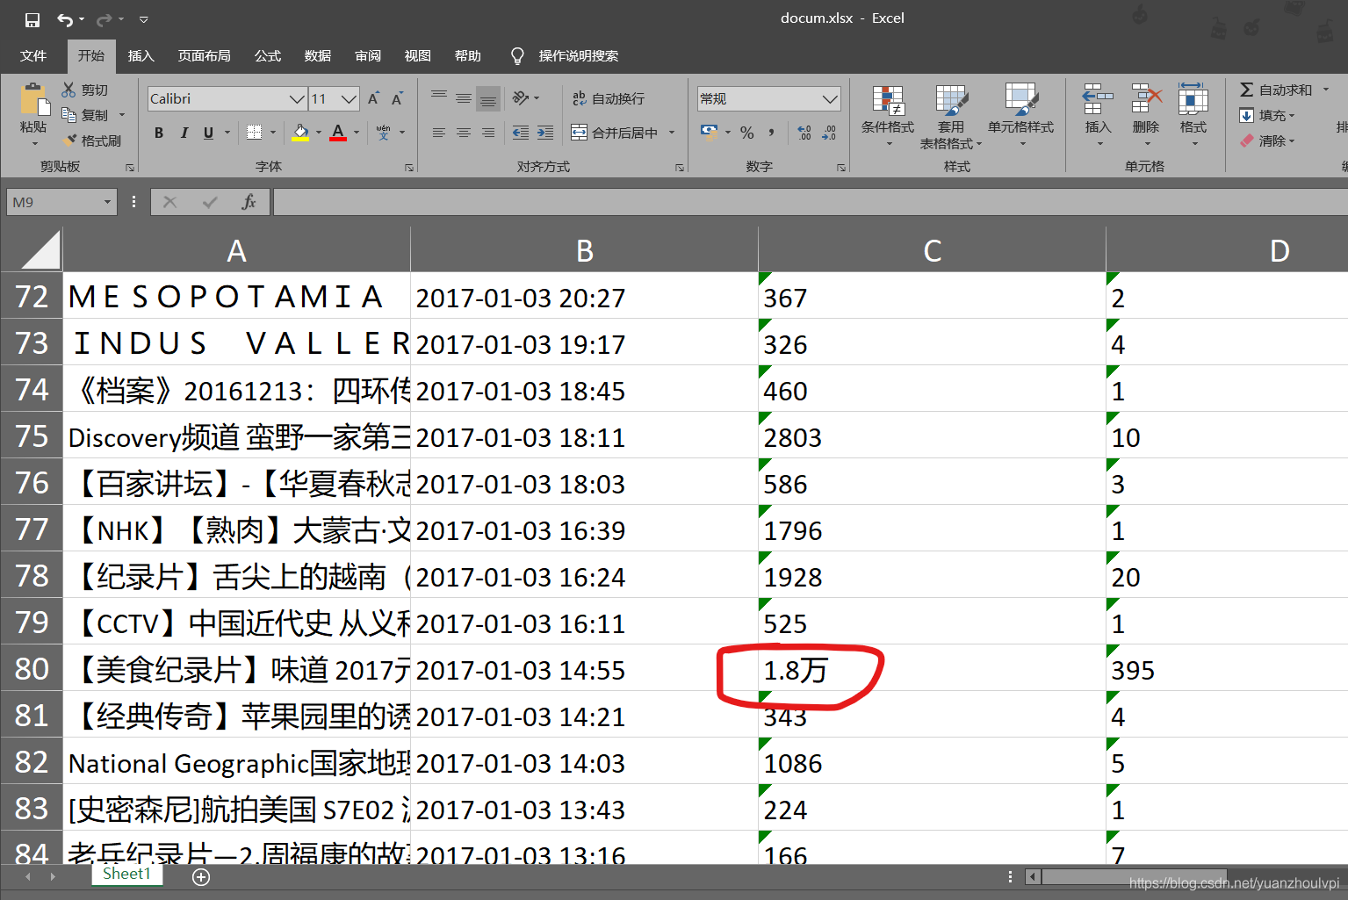Screen dimensions: 1348x900
Task: Click the 粘贴 paste icon
Action: coord(33,100)
